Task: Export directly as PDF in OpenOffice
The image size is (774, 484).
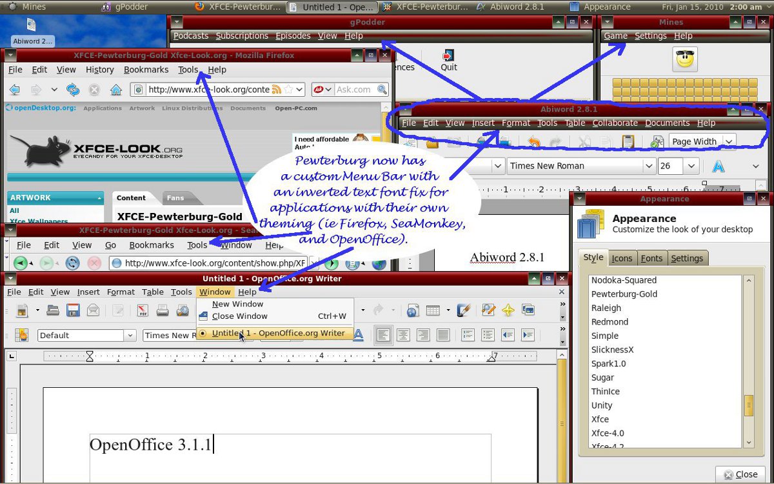Action: click(x=143, y=310)
